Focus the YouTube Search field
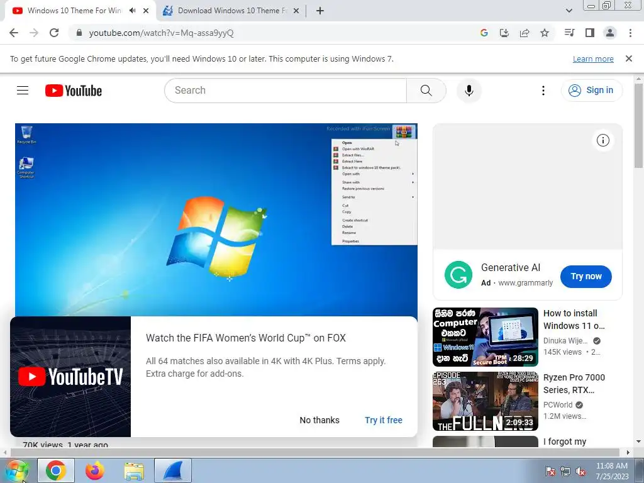This screenshot has height=483, width=644. [286, 91]
